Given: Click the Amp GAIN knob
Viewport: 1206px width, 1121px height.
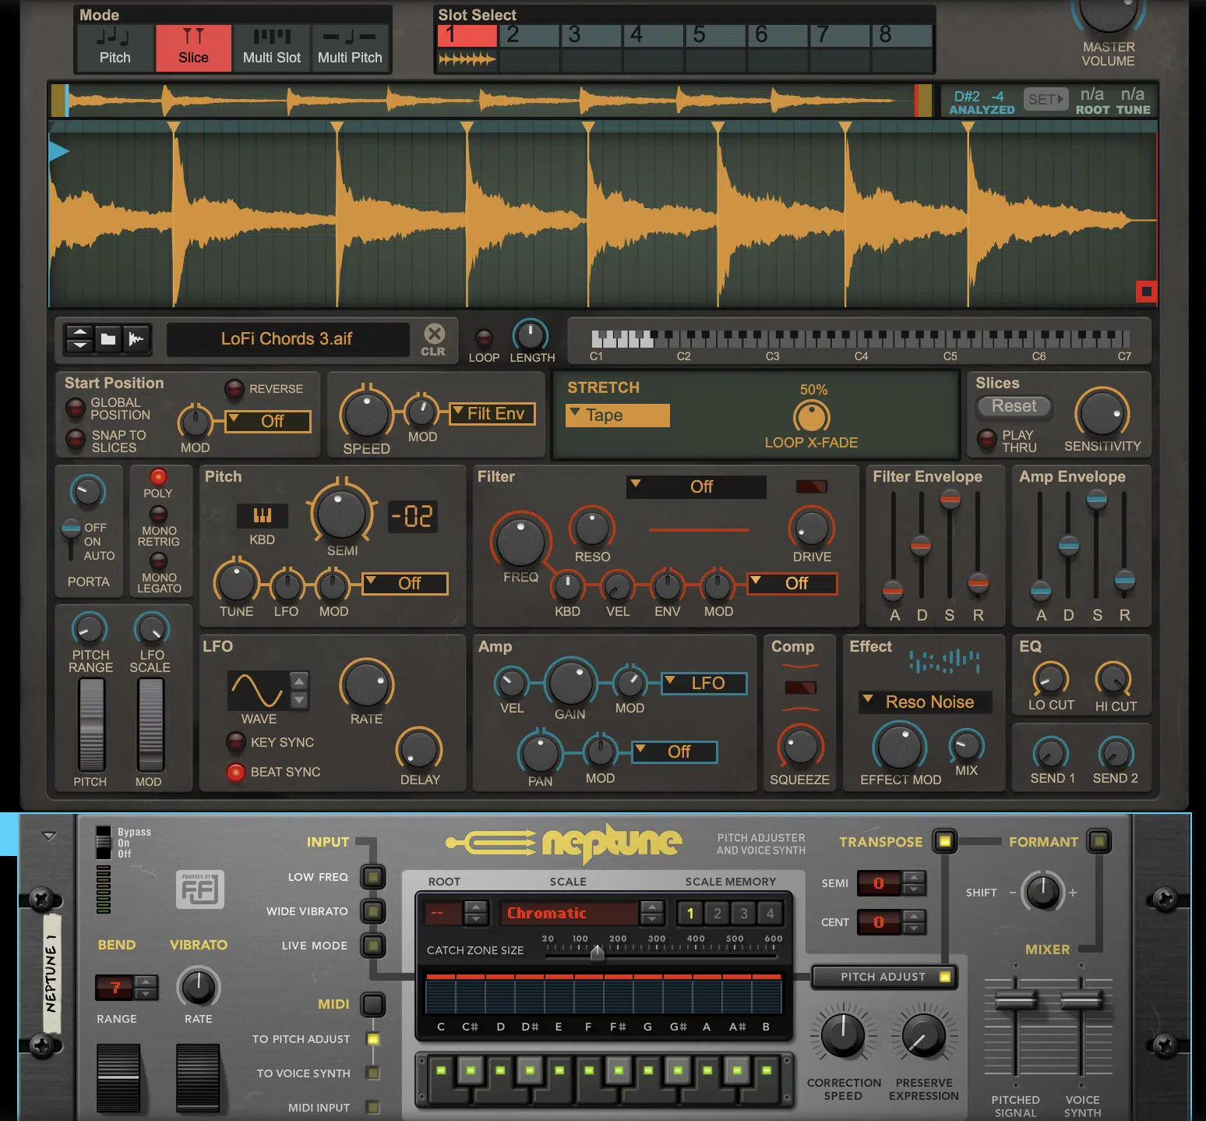Looking at the screenshot, I should pyautogui.click(x=570, y=683).
